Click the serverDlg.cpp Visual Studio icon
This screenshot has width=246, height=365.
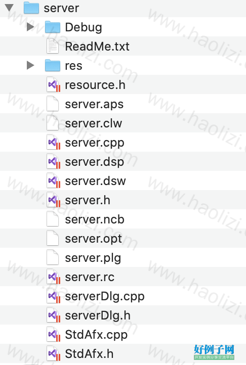pyautogui.click(x=53, y=296)
